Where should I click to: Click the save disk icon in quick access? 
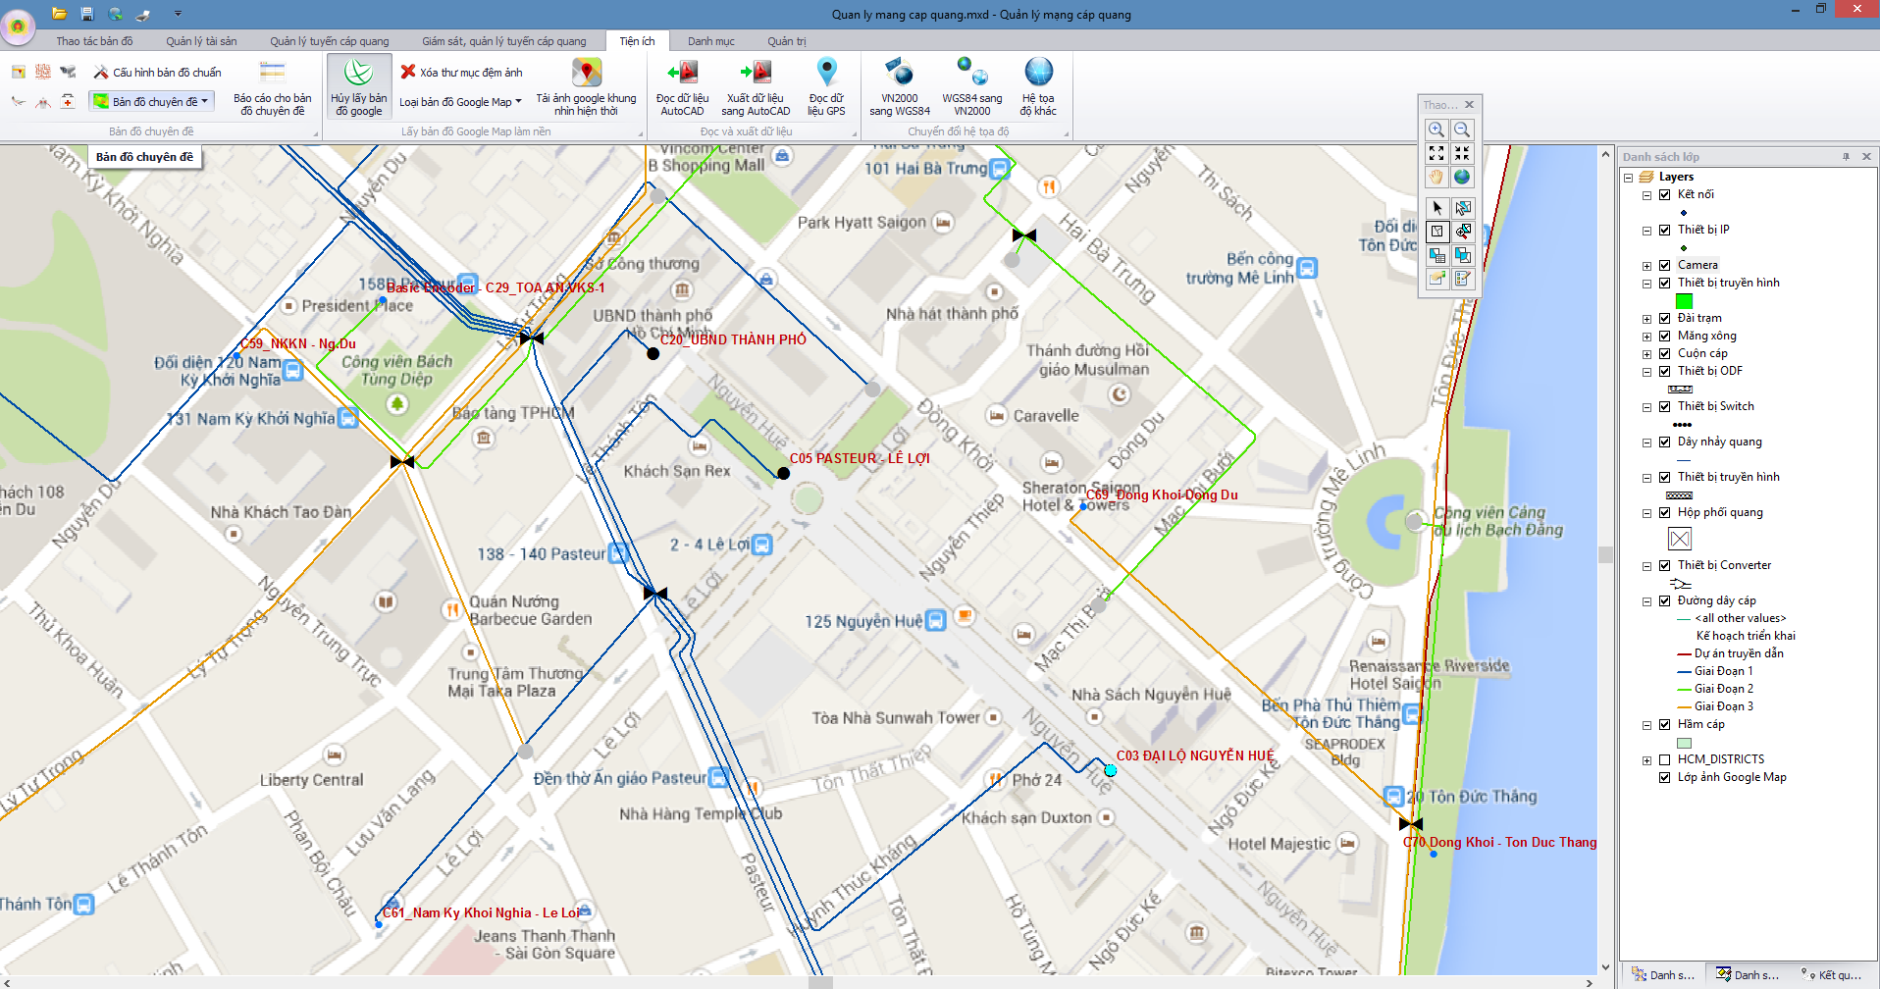pos(86,14)
